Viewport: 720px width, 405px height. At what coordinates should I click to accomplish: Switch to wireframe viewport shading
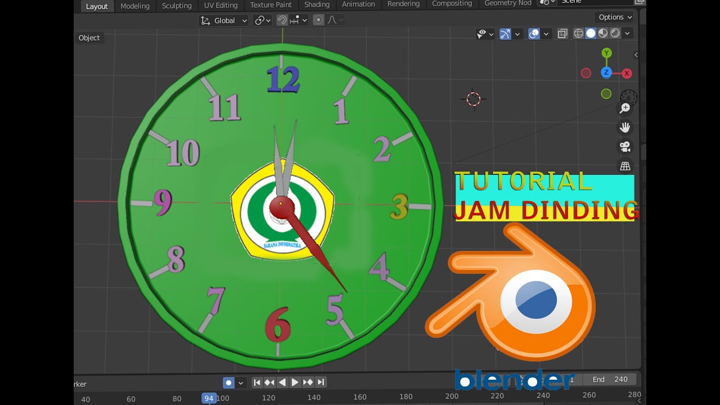pos(578,34)
